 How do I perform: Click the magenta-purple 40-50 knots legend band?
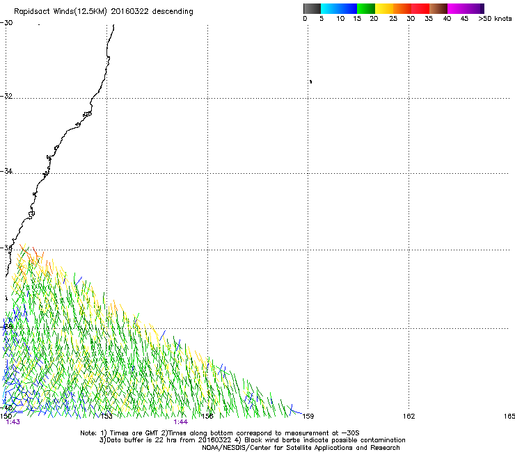pos(466,8)
